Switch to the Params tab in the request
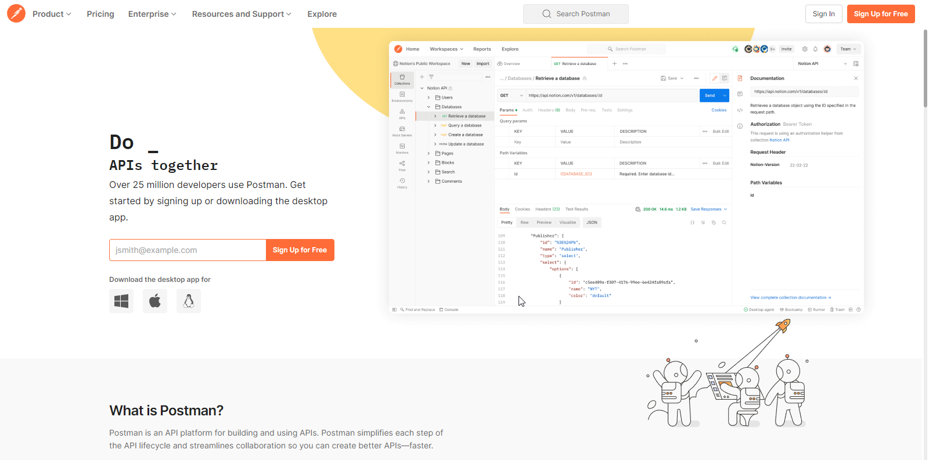Screen dimensions: 929x460 (508, 110)
